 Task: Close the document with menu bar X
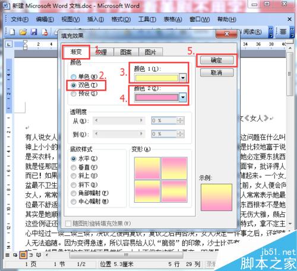tap(289, 20)
